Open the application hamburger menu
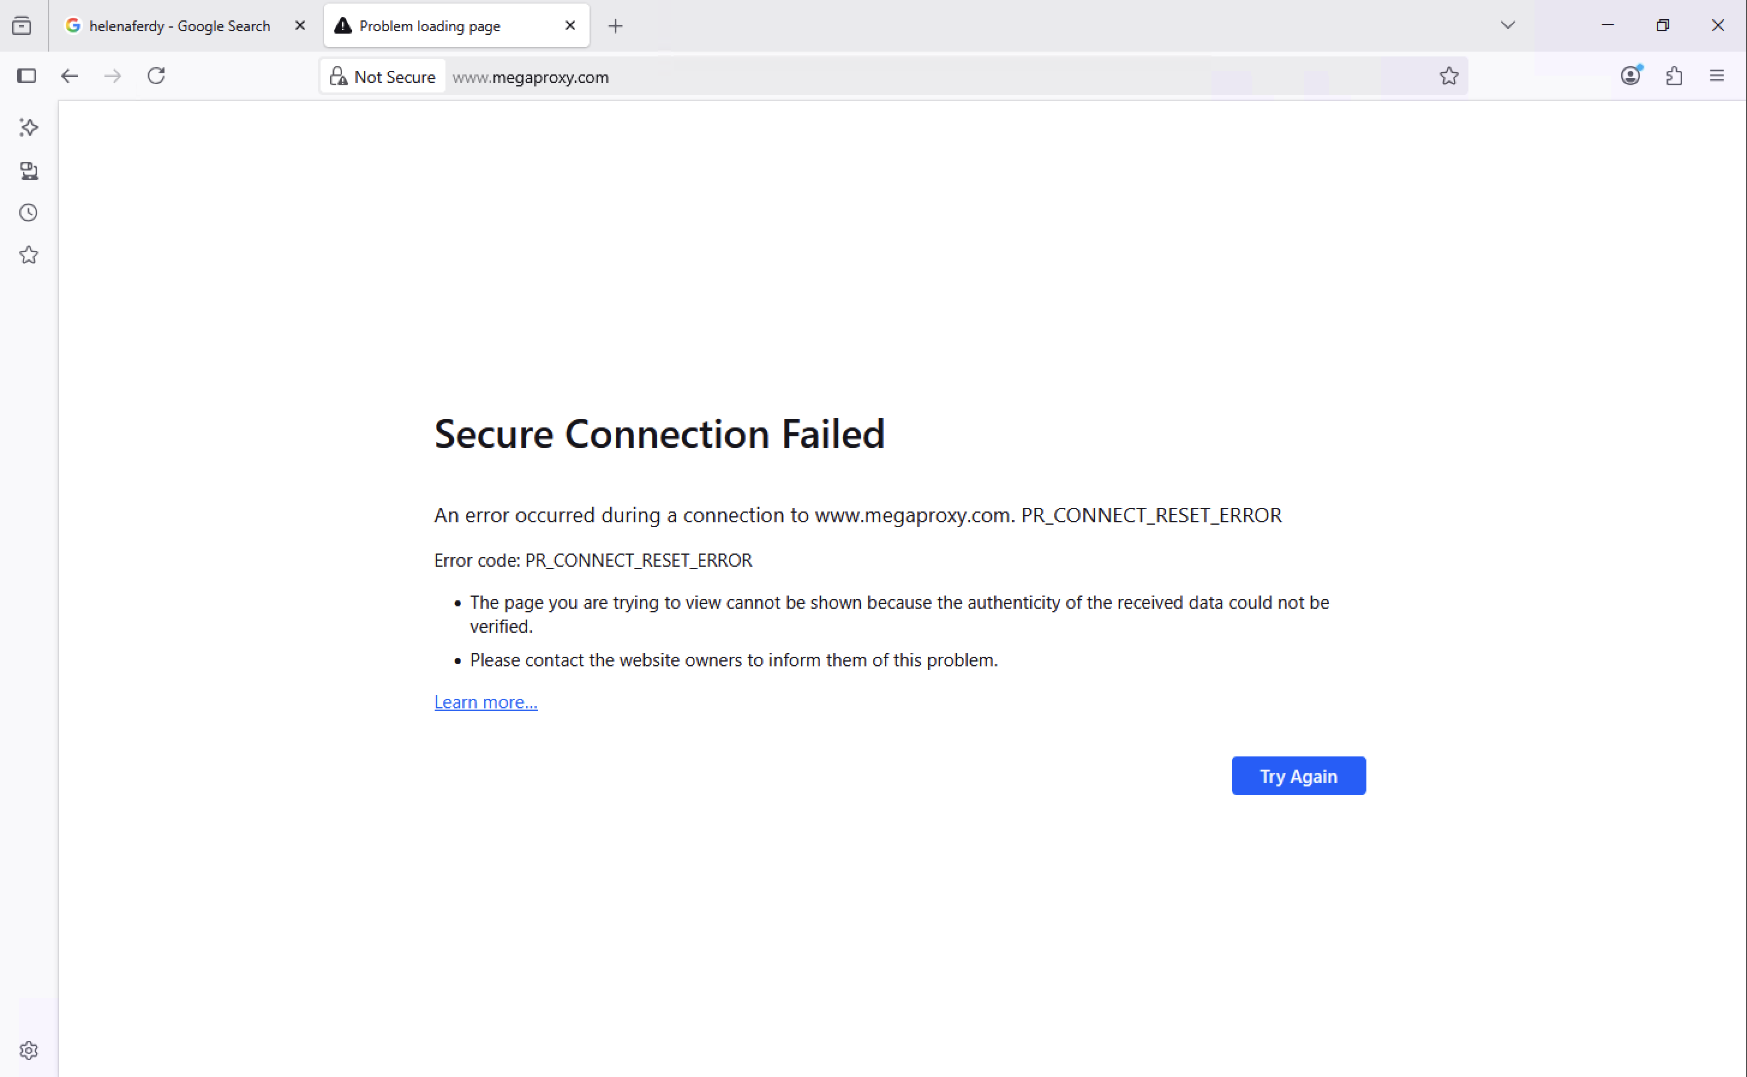The image size is (1747, 1077). (x=1717, y=76)
